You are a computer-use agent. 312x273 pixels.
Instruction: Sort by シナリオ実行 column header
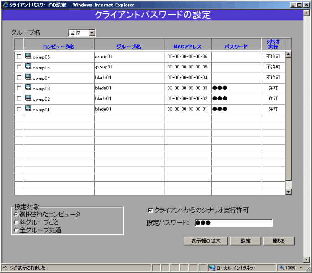coord(273,44)
